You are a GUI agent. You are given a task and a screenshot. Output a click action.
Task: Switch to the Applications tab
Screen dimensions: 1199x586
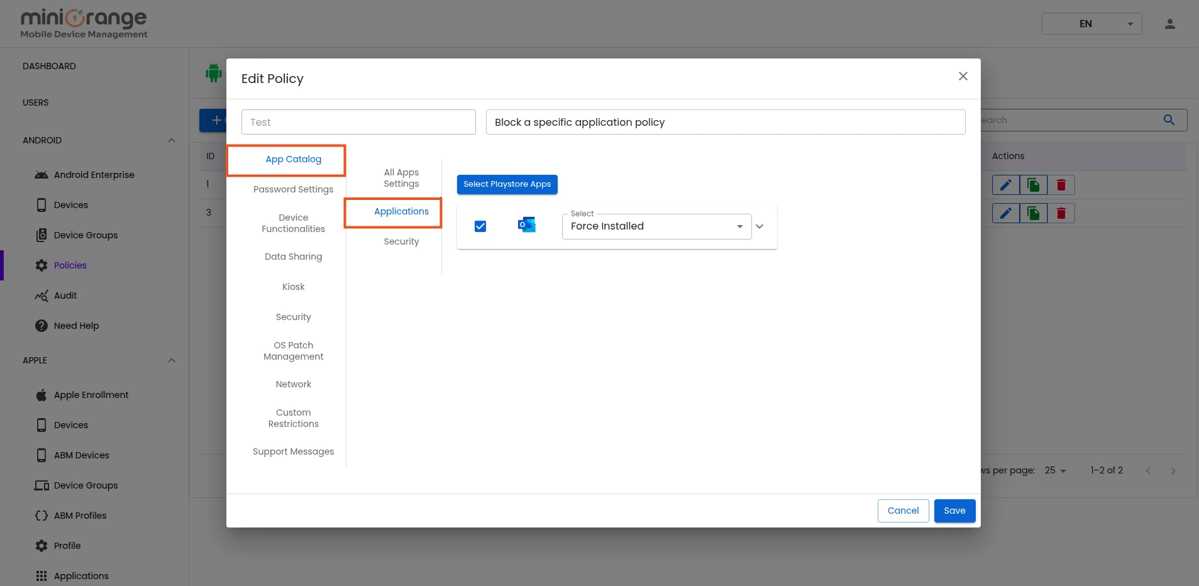click(x=401, y=211)
